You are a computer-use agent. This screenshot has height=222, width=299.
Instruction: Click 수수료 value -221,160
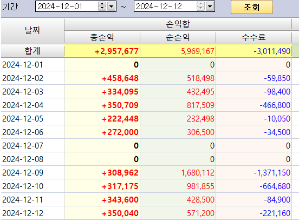pos(275,213)
